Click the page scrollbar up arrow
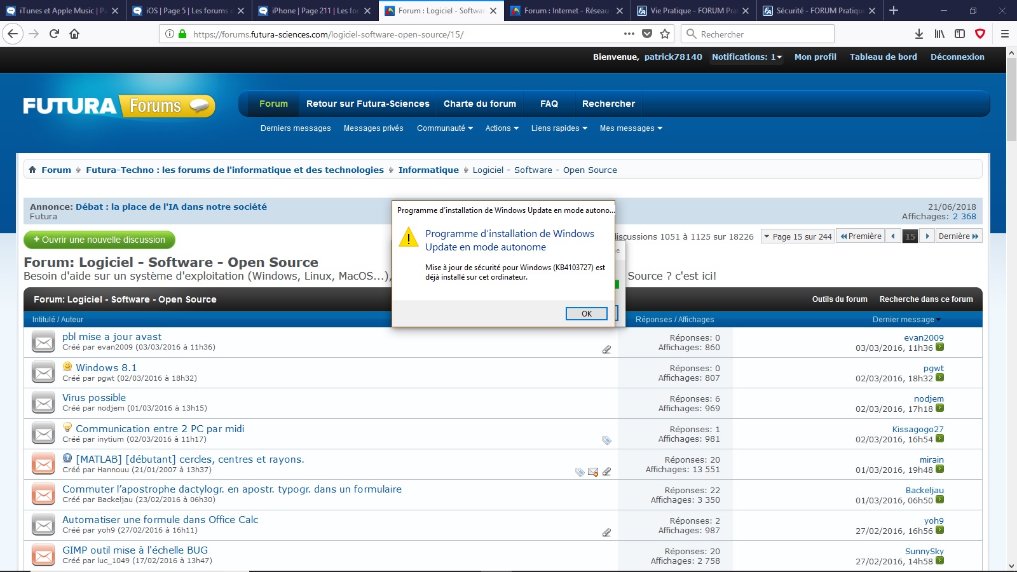Screen dimensions: 1017x572 1011,53
